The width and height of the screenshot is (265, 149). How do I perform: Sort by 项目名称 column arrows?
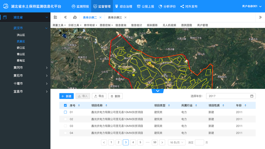[x=106, y=105]
